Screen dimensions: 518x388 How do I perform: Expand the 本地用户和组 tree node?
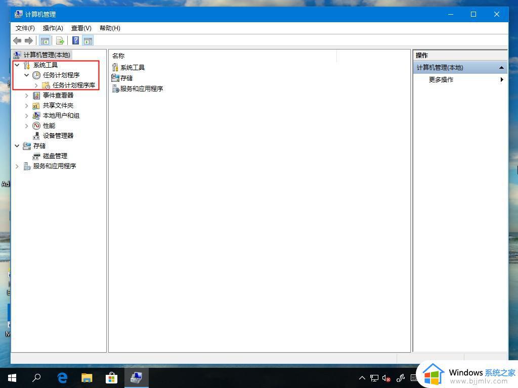coord(27,116)
